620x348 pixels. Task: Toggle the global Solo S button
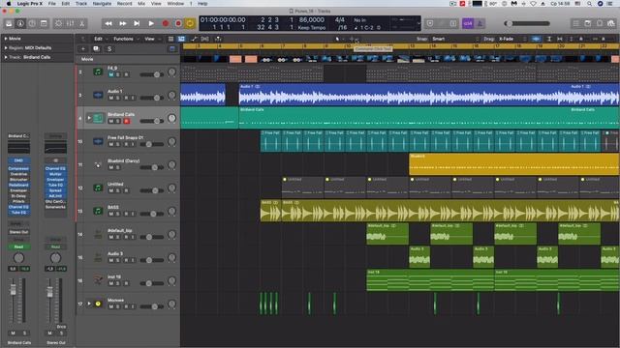pos(109,49)
